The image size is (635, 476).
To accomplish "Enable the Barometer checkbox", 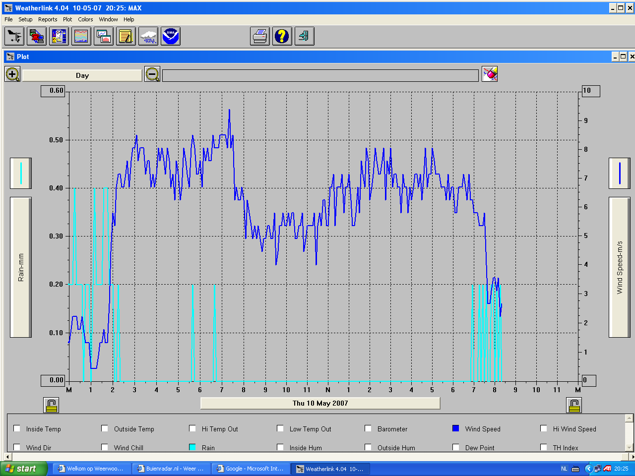I will pyautogui.click(x=368, y=428).
